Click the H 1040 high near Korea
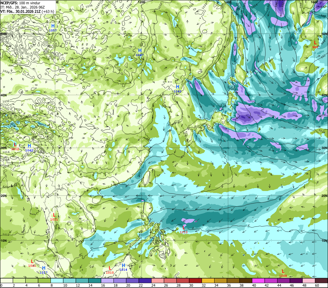Viewport: 328px width, 288px height. [x=177, y=88]
